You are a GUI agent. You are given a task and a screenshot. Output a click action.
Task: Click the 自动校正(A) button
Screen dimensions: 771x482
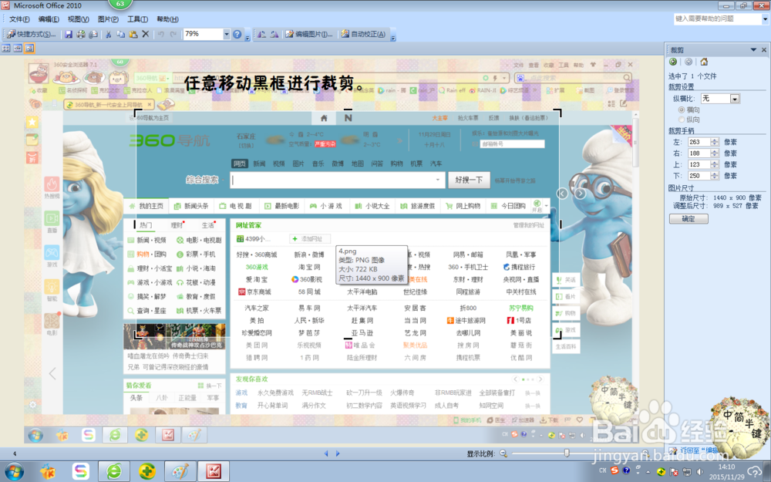[x=363, y=34]
